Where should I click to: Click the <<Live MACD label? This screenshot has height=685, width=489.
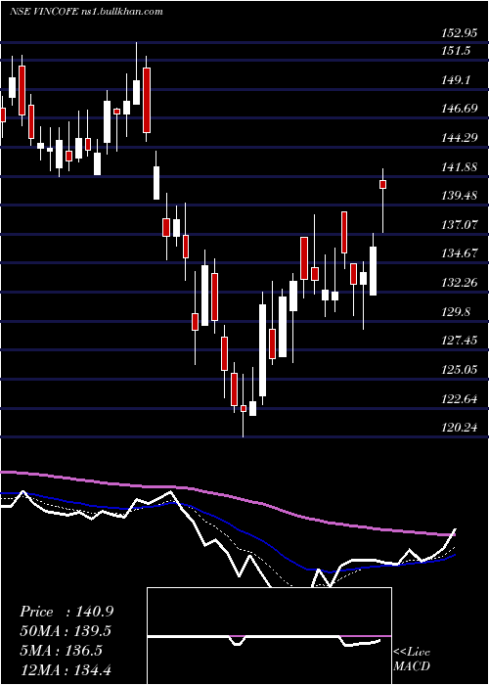click(412, 660)
